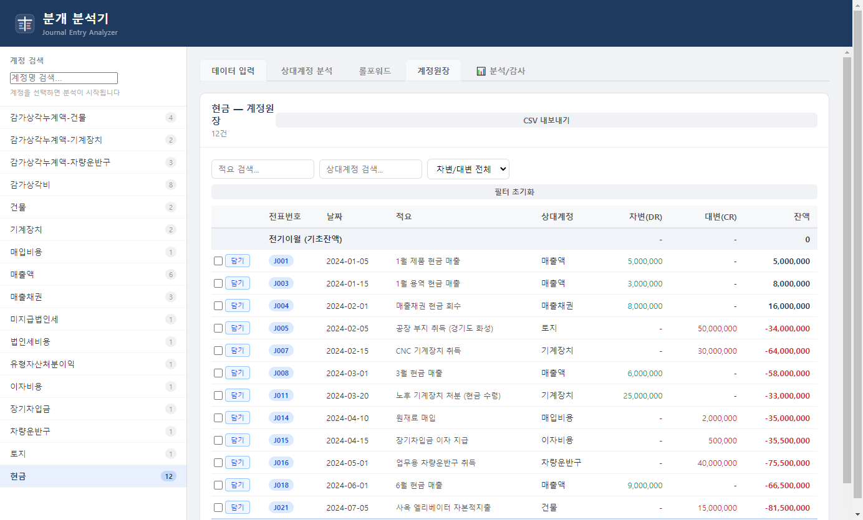Click the 날짜 column header
Image resolution: width=863 pixels, height=520 pixels.
334,217
